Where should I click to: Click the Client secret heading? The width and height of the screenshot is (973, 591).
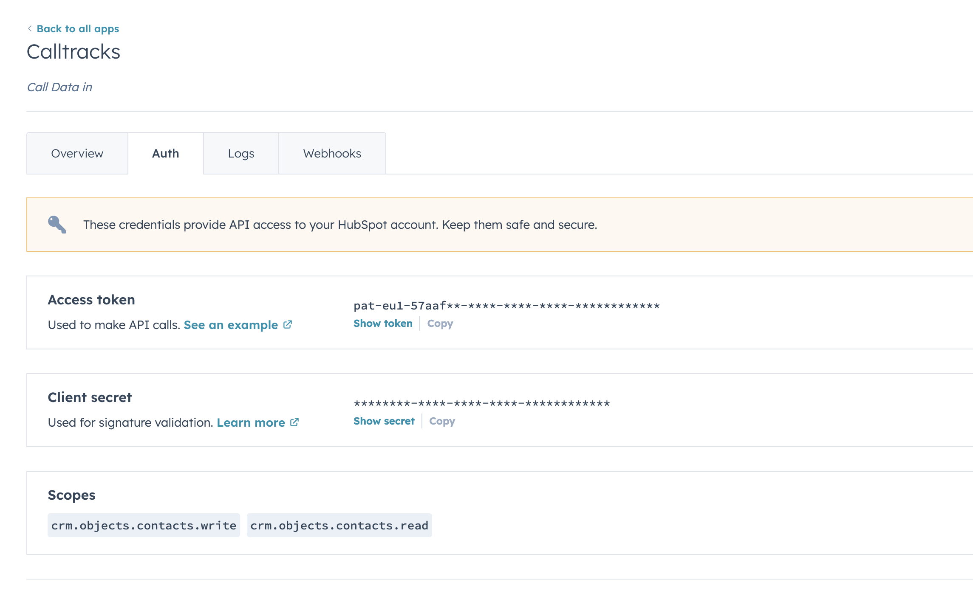click(x=90, y=397)
